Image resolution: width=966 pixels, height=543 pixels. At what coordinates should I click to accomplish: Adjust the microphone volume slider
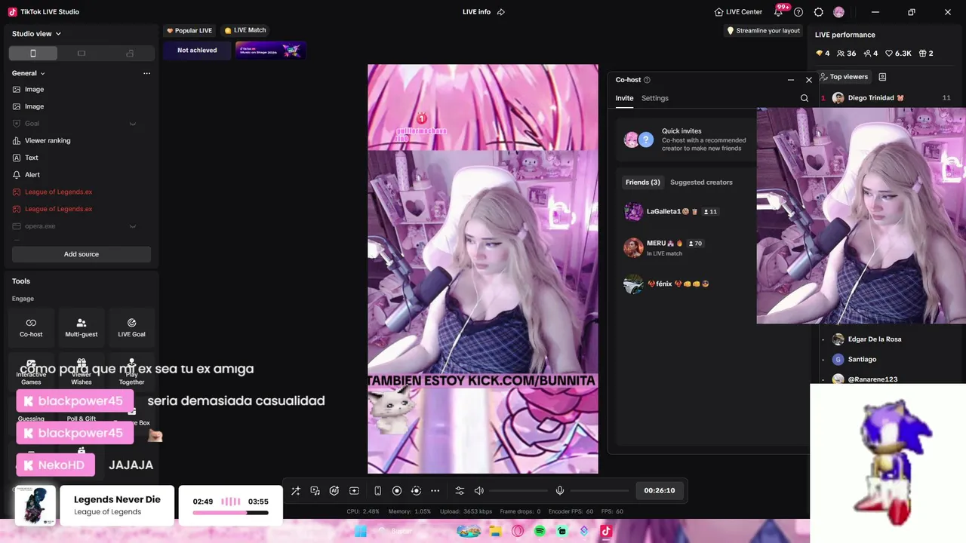[599, 491]
